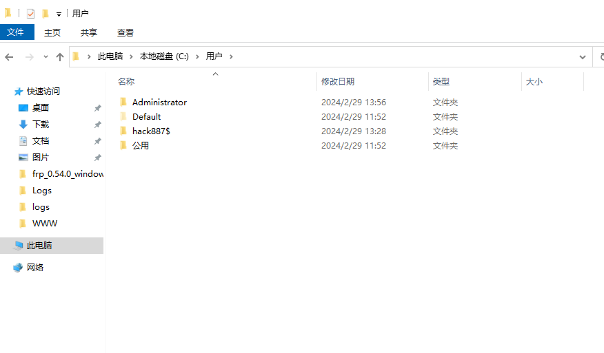Sort by 类型 column header

point(441,81)
